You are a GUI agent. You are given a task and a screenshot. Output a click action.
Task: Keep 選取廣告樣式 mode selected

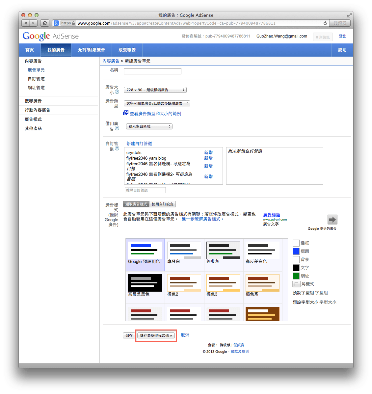tap(136, 204)
